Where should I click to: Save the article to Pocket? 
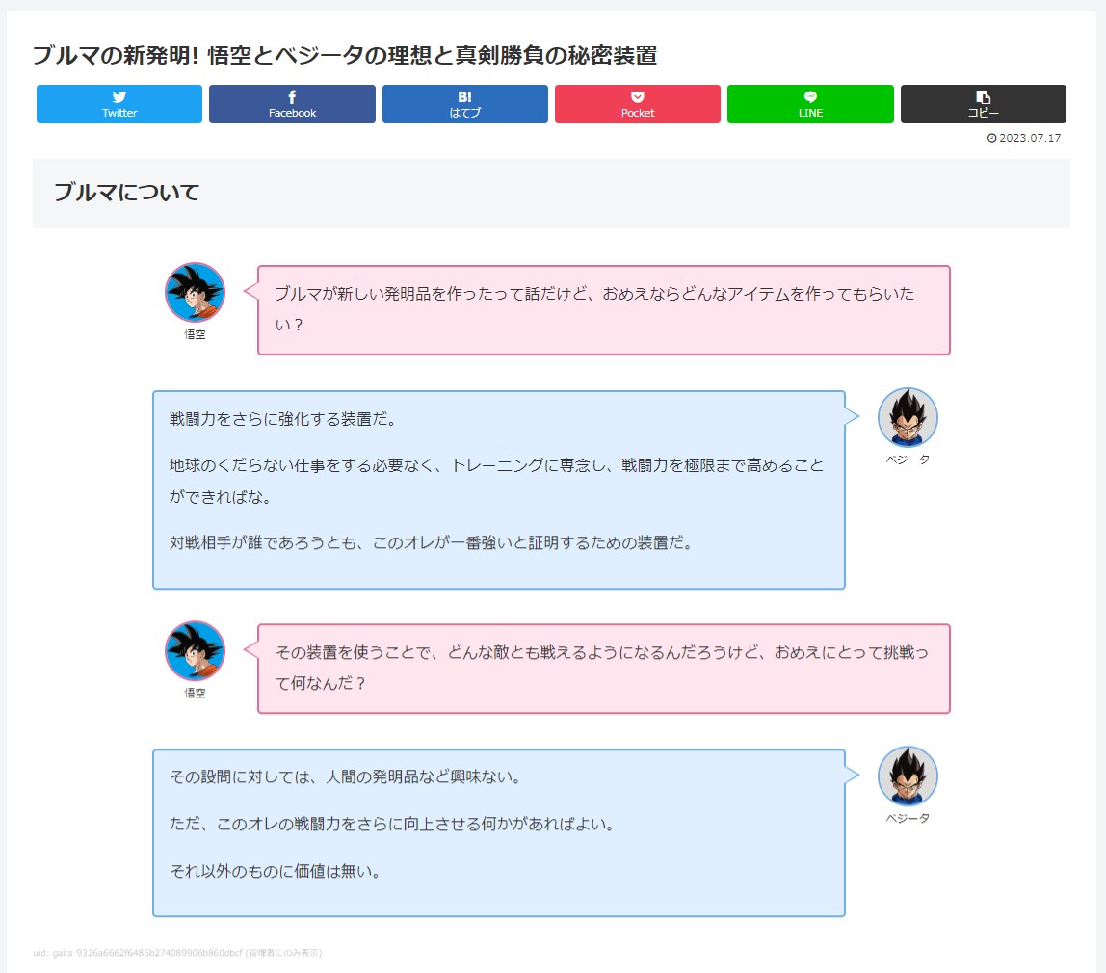tap(638, 104)
